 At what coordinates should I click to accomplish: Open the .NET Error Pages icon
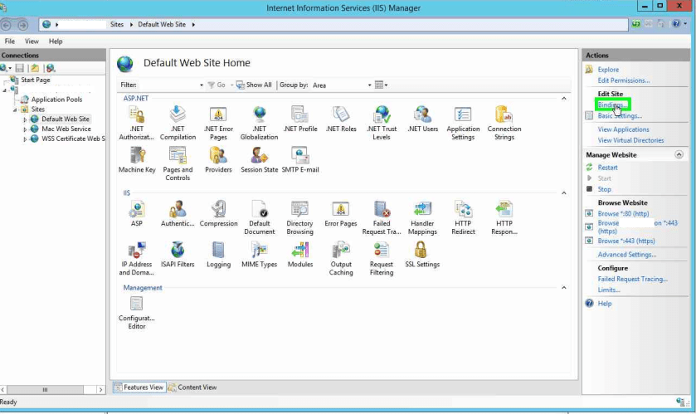pos(218,115)
